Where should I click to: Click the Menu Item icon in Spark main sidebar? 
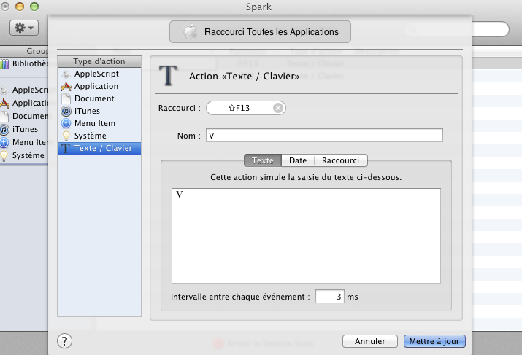[4, 143]
